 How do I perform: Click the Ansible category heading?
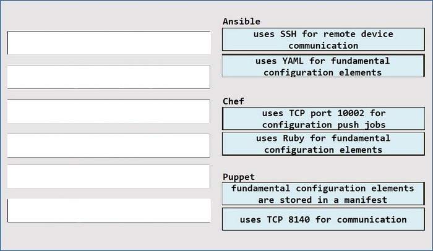tap(241, 21)
